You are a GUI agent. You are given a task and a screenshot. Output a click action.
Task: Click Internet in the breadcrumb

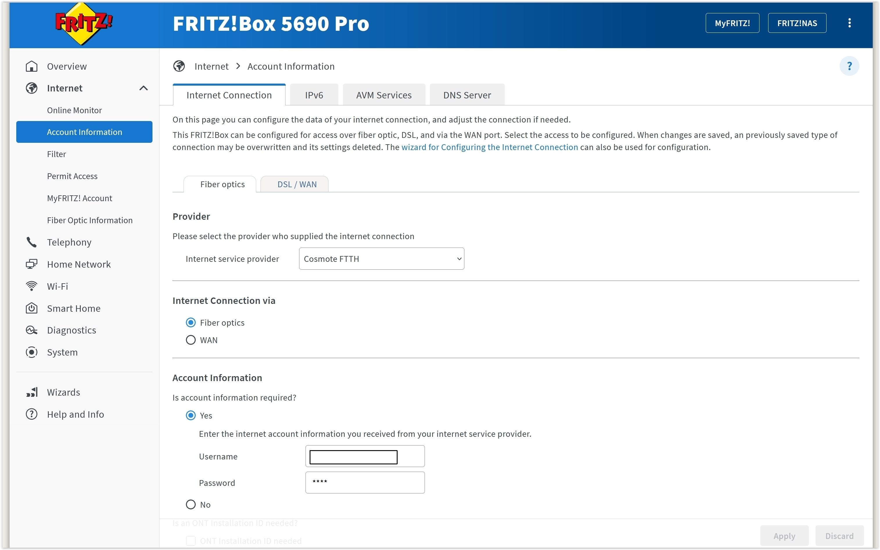[211, 66]
